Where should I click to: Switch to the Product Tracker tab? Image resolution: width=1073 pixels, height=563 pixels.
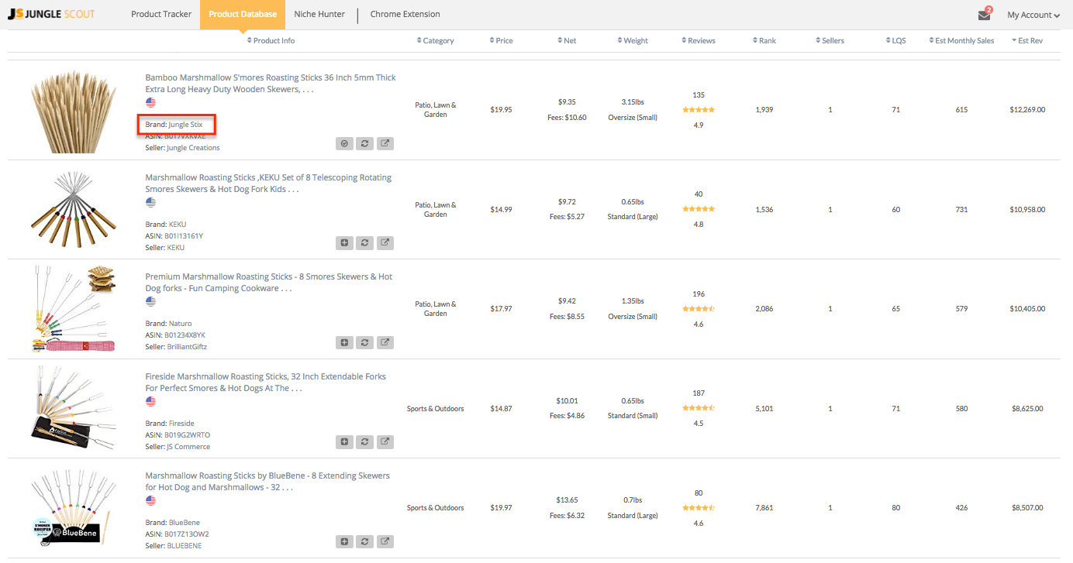pyautogui.click(x=161, y=14)
